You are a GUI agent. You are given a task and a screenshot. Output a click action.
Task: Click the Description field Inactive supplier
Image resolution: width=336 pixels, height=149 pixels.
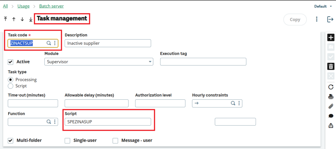108,43
